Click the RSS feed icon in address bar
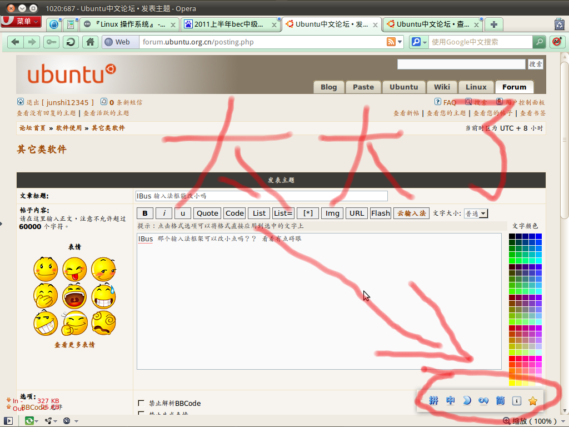The height and width of the screenshot is (427, 569). [391, 42]
